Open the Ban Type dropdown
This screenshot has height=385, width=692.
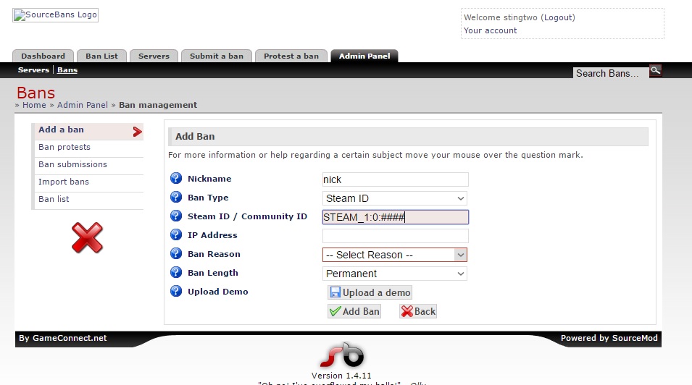coord(395,198)
